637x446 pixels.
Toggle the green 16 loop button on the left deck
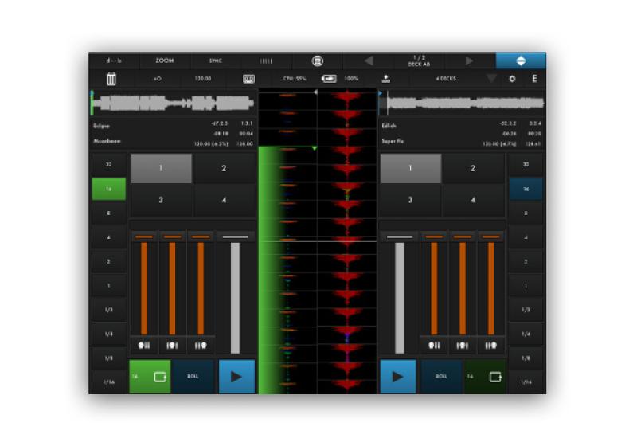(x=150, y=377)
